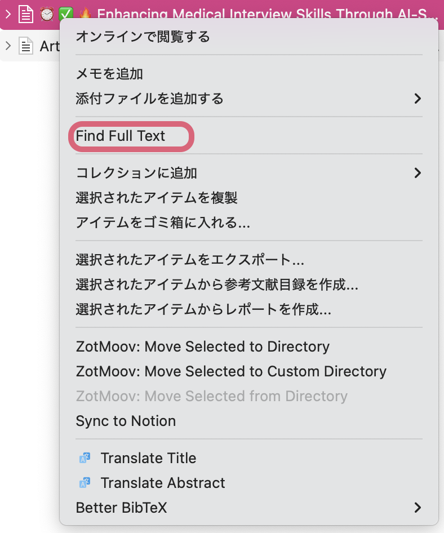Choose オンラインで閲覧する menu item
The height and width of the screenshot is (533, 444).
tap(143, 37)
